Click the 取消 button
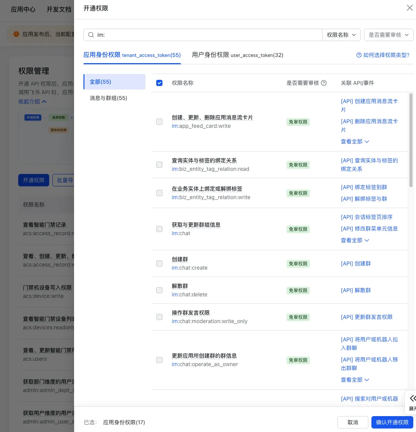 point(352,422)
